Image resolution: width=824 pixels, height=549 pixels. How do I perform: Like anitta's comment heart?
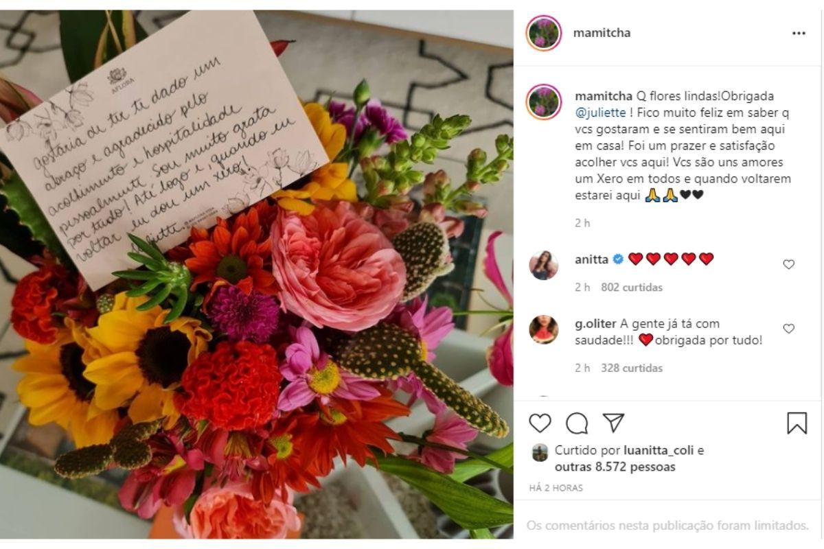coord(788,264)
